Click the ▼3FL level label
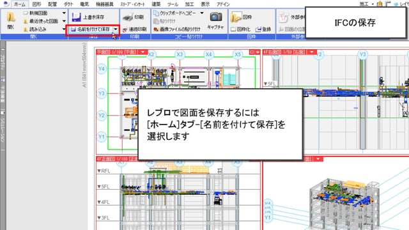409x230 pixels. 104,218
